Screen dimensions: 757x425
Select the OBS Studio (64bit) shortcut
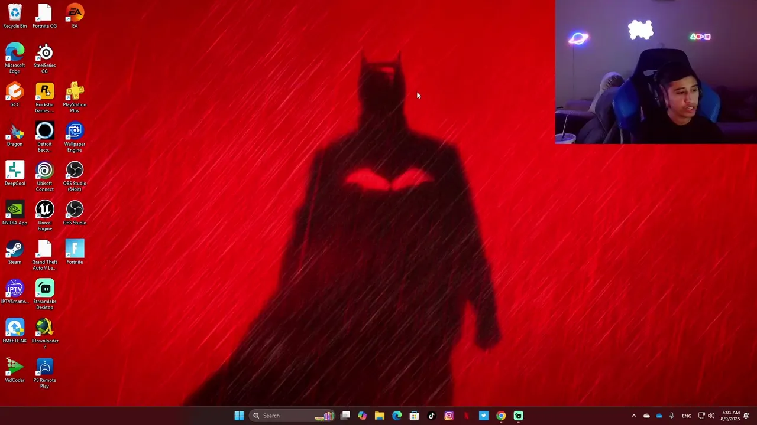pos(75,176)
